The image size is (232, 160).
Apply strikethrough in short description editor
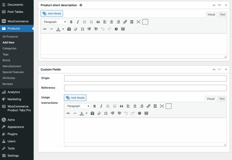point(45,29)
